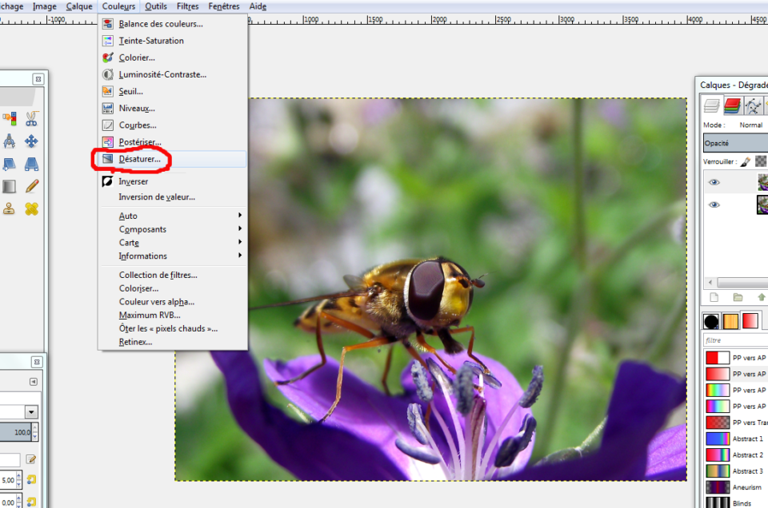Expand the Informations submenu
This screenshot has height=508, width=768.
click(173, 256)
